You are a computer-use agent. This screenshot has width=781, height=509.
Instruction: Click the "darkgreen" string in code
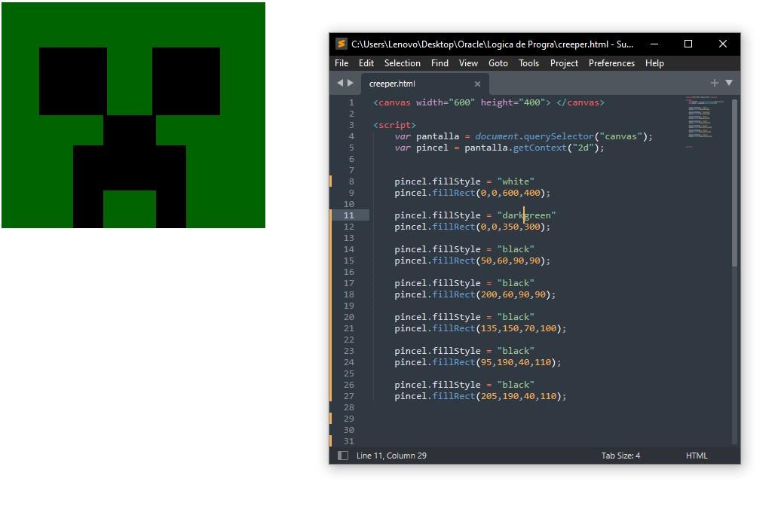pos(526,215)
